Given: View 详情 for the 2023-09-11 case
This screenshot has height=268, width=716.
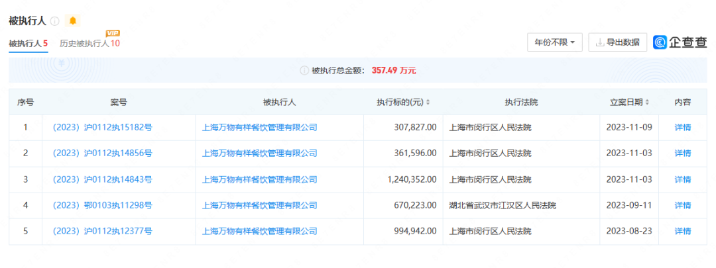Looking at the screenshot, I should 682,206.
